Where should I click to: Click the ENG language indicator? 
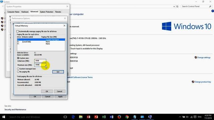[x=200, y=117]
